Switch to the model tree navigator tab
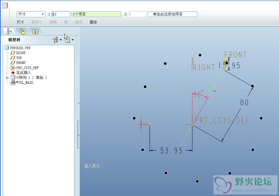279x196 pixels. [x=9, y=31]
